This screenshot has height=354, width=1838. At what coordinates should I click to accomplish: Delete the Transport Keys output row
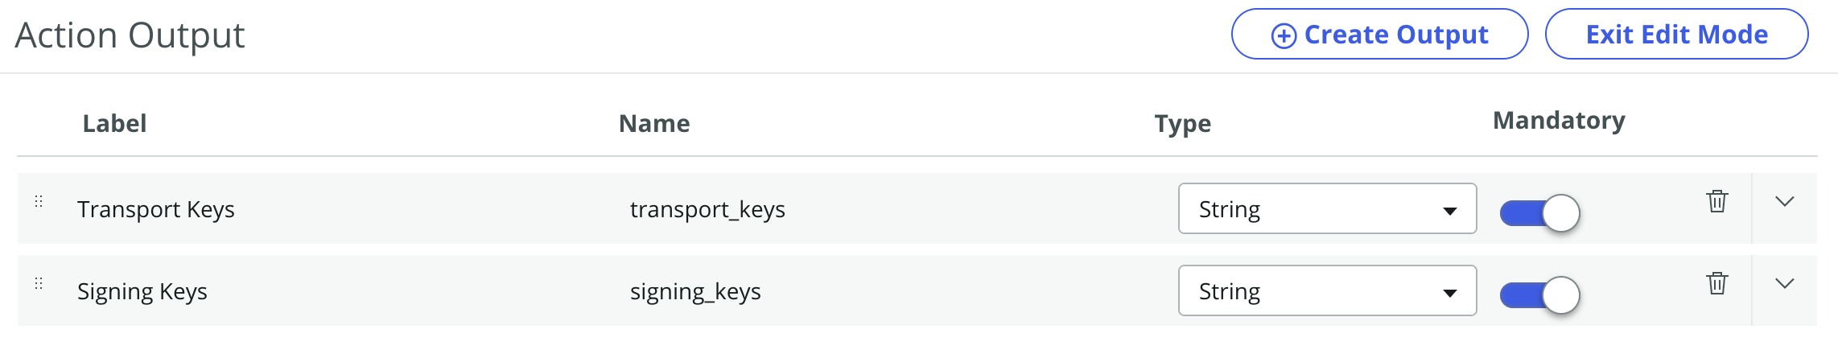[1716, 201]
